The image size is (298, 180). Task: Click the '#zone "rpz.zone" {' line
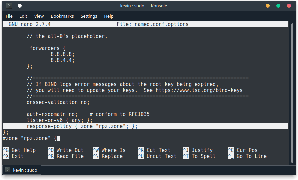coord(30,138)
